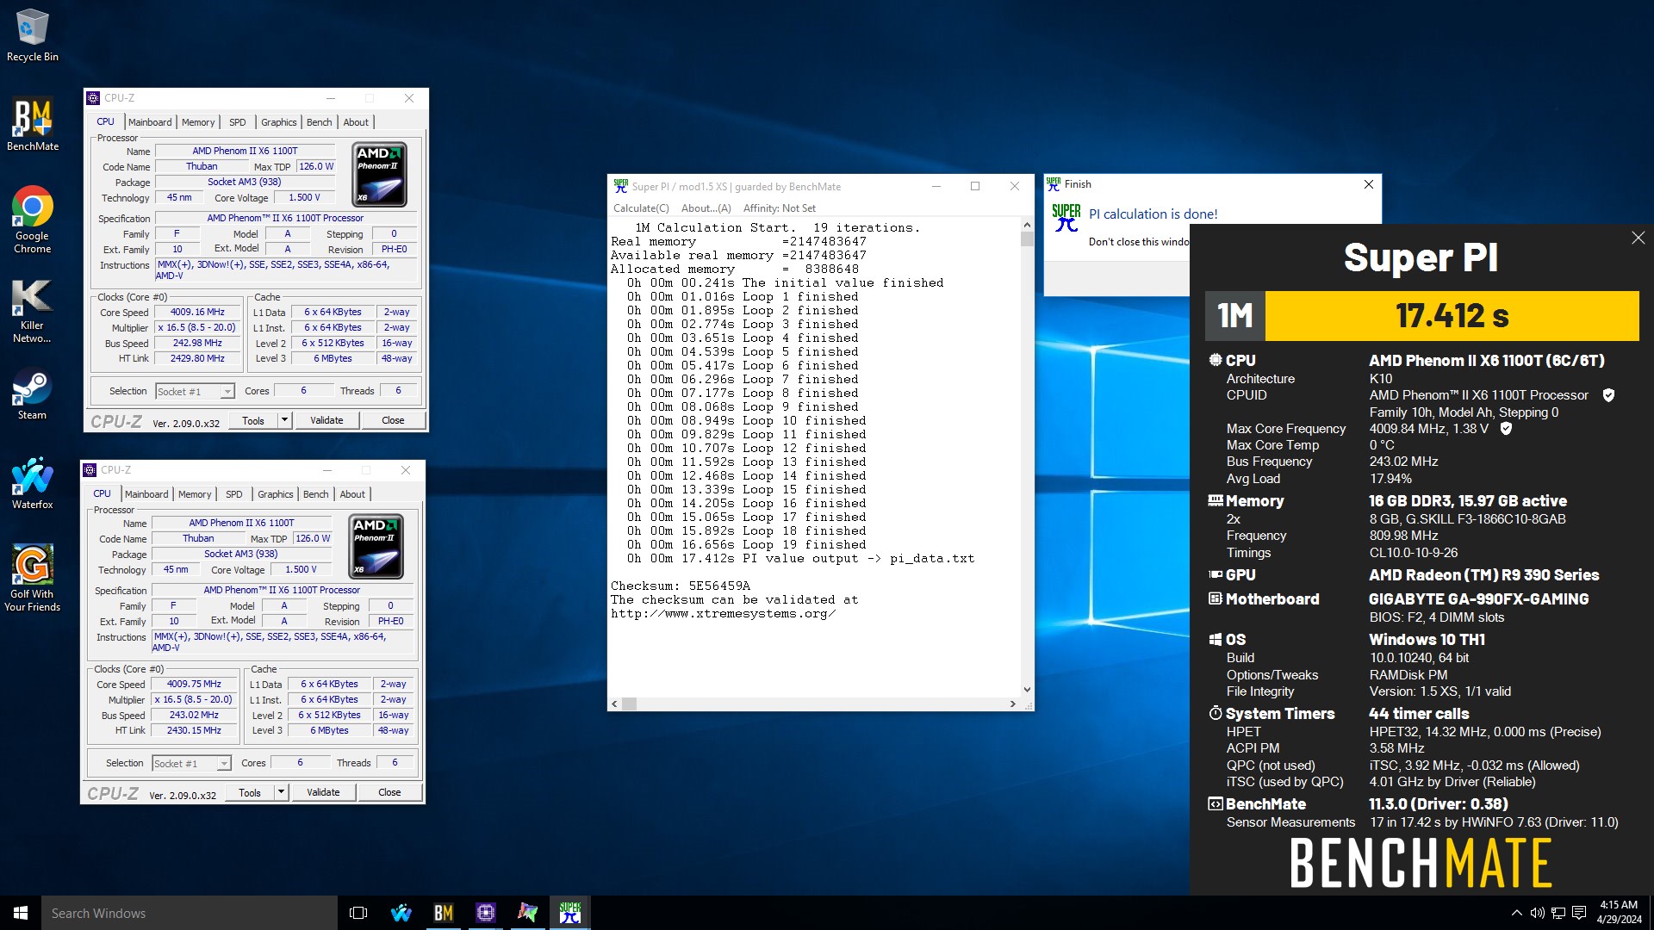The height and width of the screenshot is (930, 1654).
Task: Open Golf With Your Friends shortcut
Action: point(32,579)
